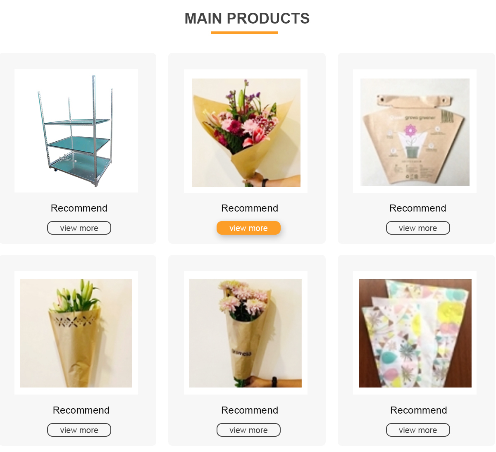
Task: Click view more under the printed pot sleeve
Action: (418, 228)
